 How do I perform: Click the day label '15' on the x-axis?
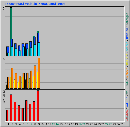click(61, 124)
